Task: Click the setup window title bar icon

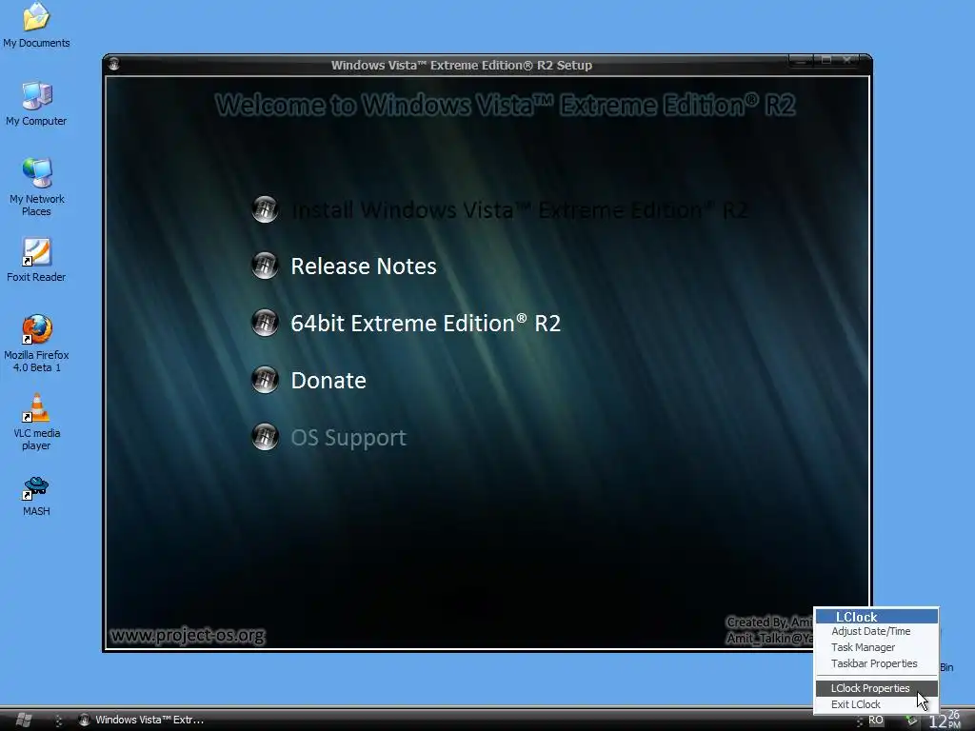Action: pyautogui.click(x=113, y=64)
